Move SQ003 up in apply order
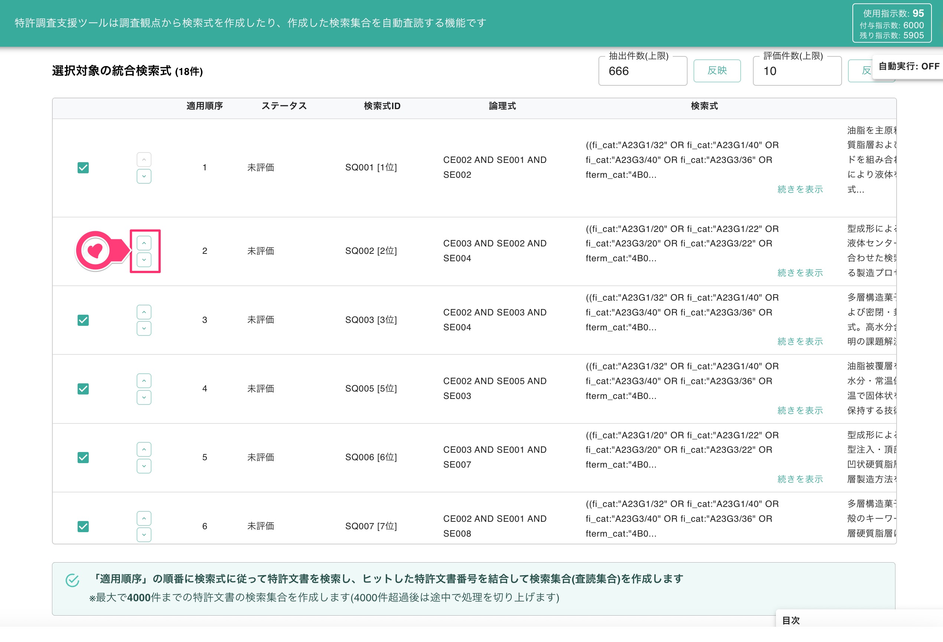Image resolution: width=943 pixels, height=642 pixels. tap(144, 312)
